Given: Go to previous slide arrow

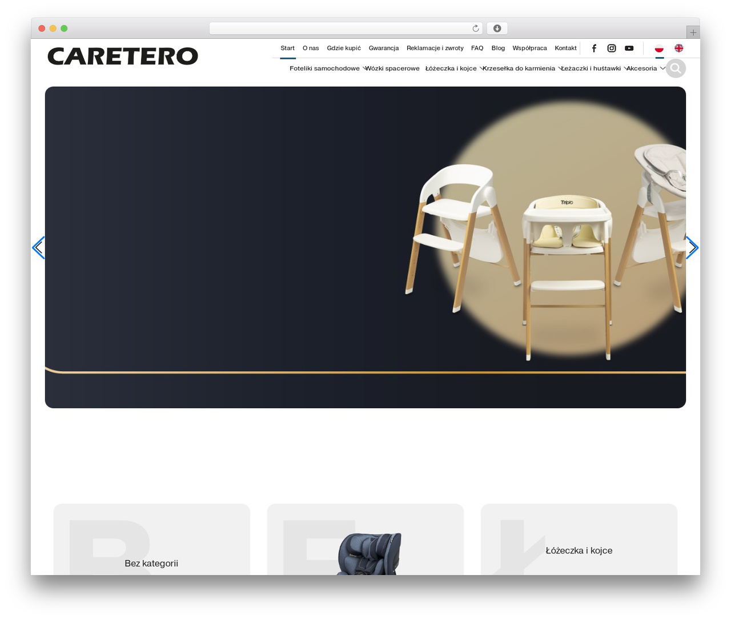Looking at the screenshot, I should coord(38,248).
